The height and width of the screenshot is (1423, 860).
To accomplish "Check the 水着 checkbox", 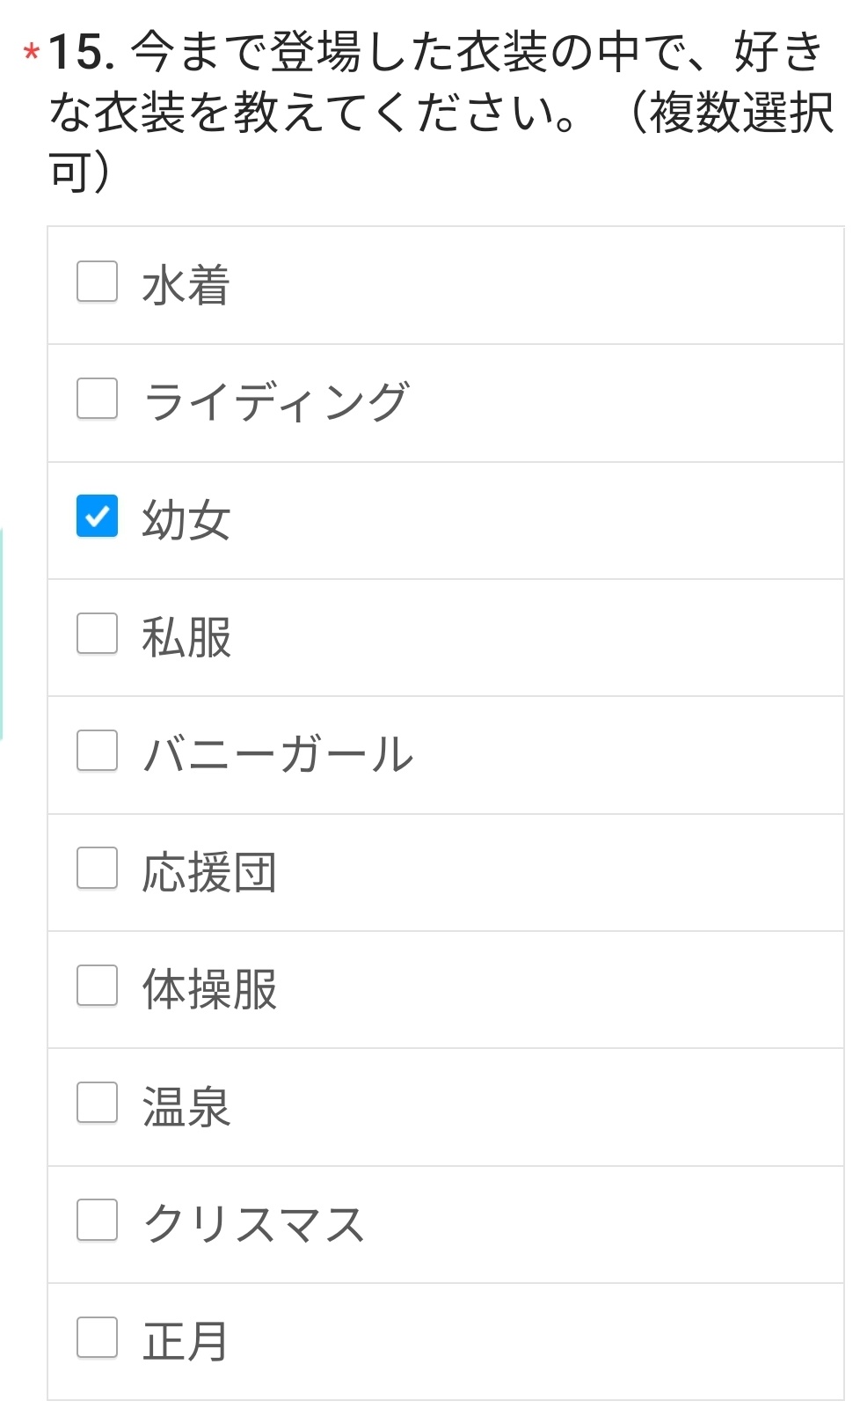I will pos(97,282).
